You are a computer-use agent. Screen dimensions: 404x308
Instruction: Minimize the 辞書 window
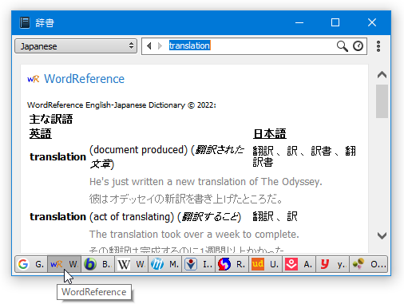click(299, 22)
